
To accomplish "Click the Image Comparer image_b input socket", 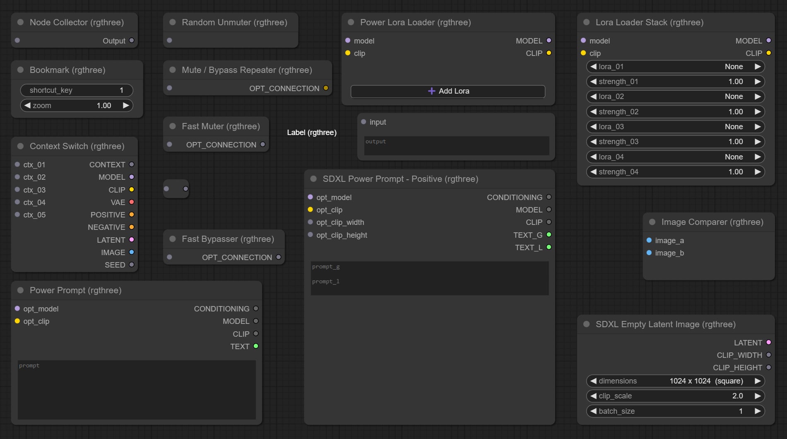I will (x=649, y=253).
